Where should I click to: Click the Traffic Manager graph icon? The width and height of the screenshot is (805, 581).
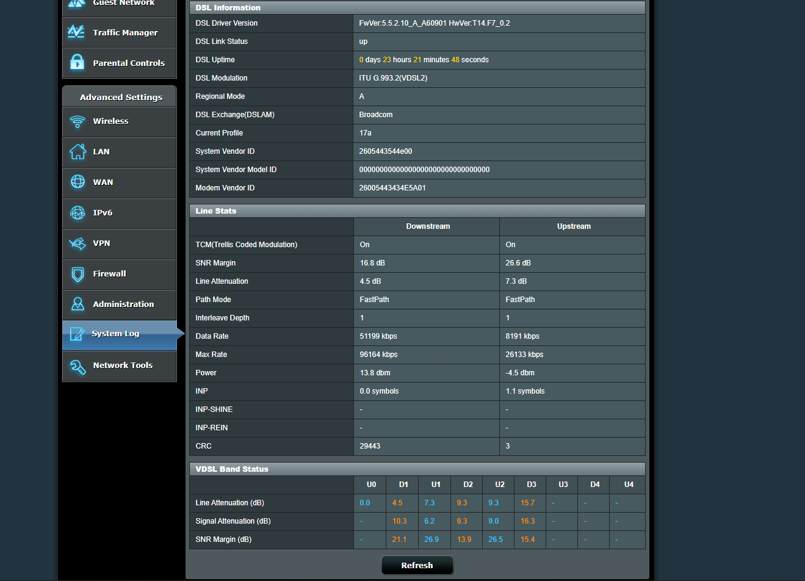76,32
